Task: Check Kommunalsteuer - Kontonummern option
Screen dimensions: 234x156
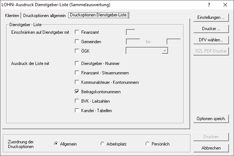Action: coord(77,82)
